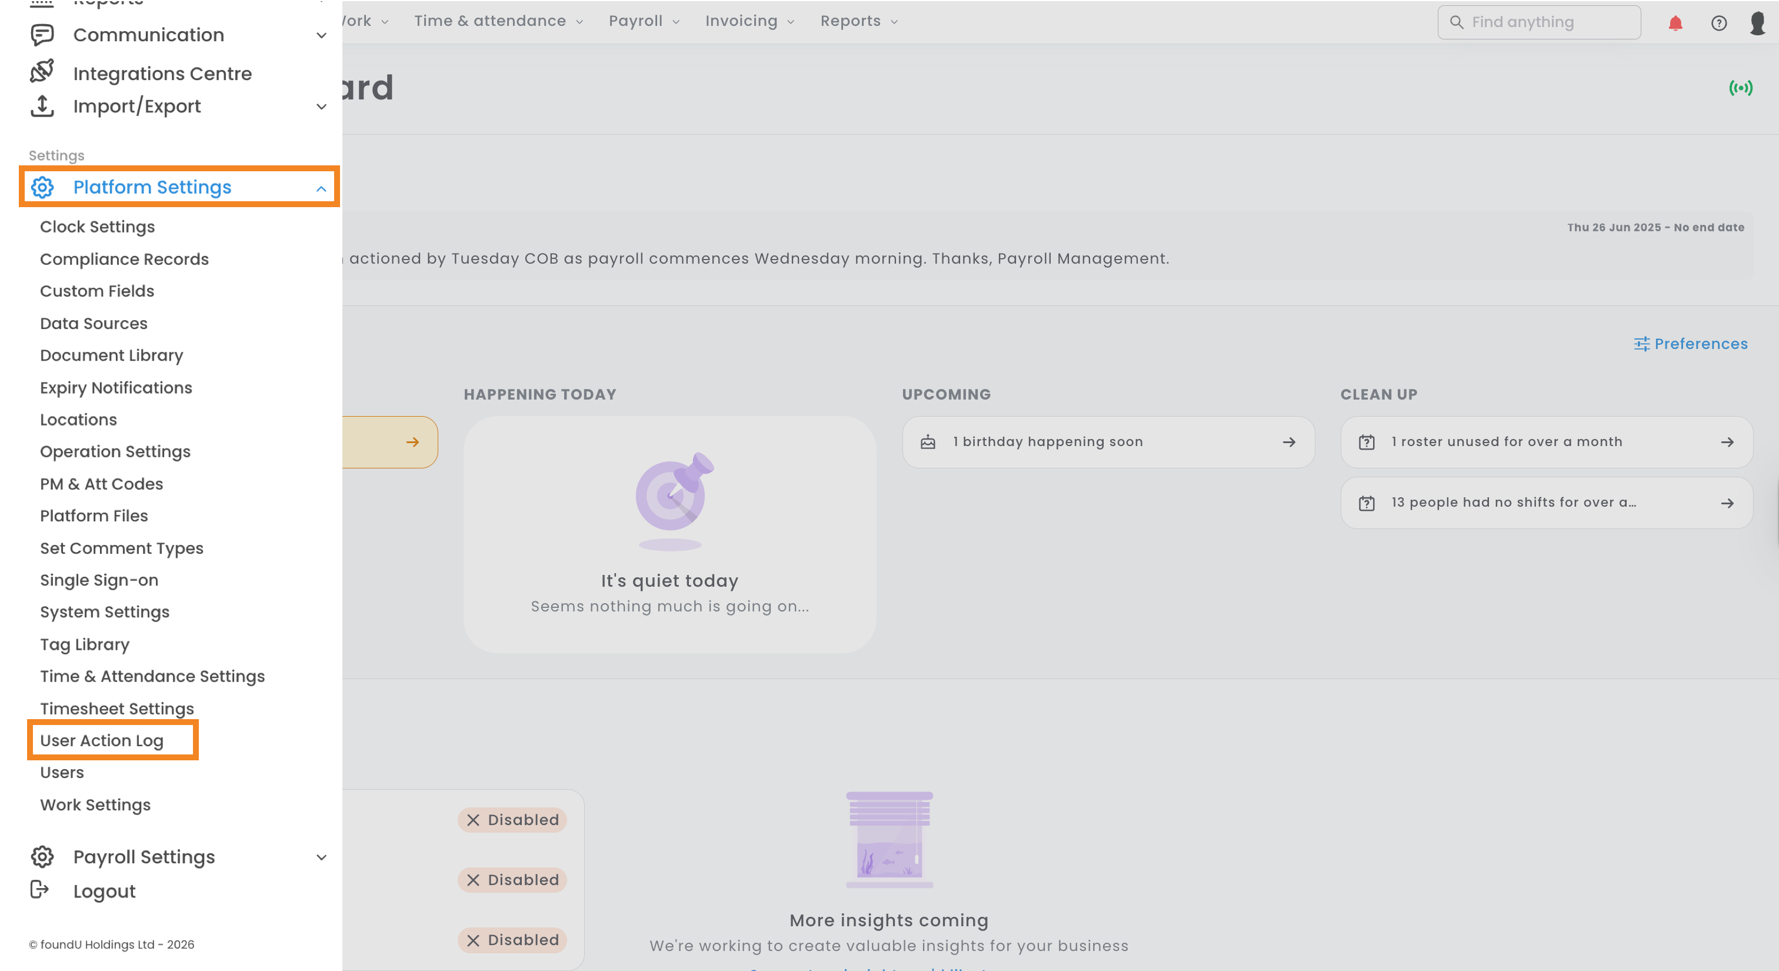Click the Logout door icon
The height and width of the screenshot is (971, 1779).
click(40, 890)
